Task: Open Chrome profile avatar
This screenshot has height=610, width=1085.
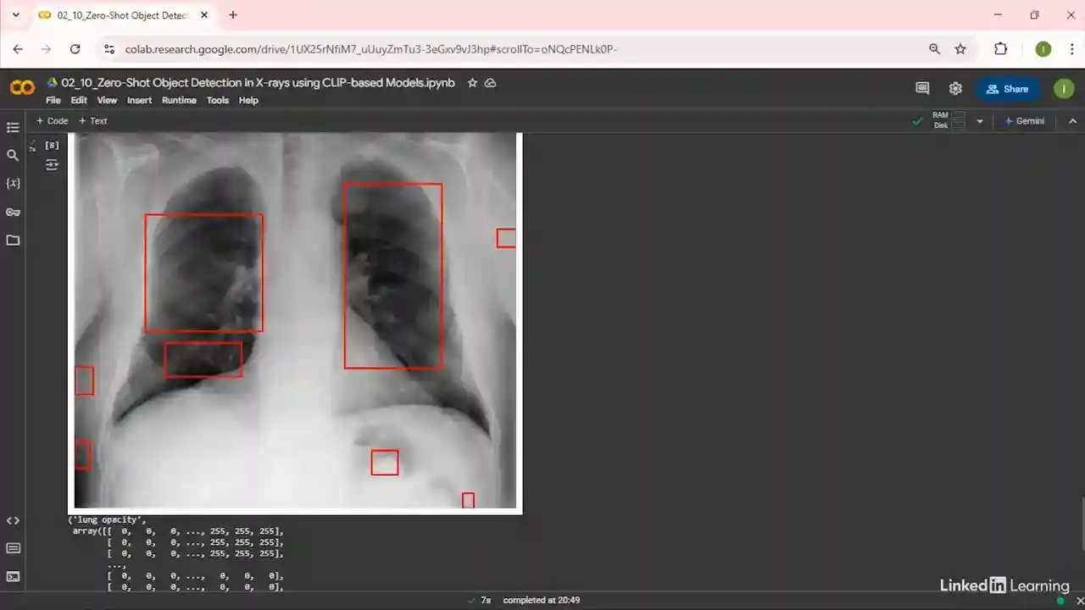Action: click(1043, 49)
